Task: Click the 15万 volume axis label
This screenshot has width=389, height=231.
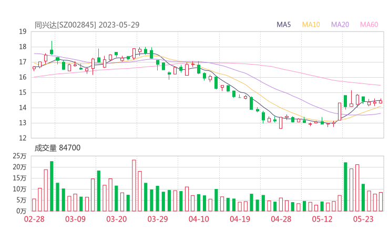Action: (x=19, y=178)
